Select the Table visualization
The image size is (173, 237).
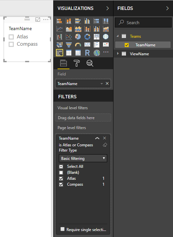pyautogui.click(x=69, y=53)
